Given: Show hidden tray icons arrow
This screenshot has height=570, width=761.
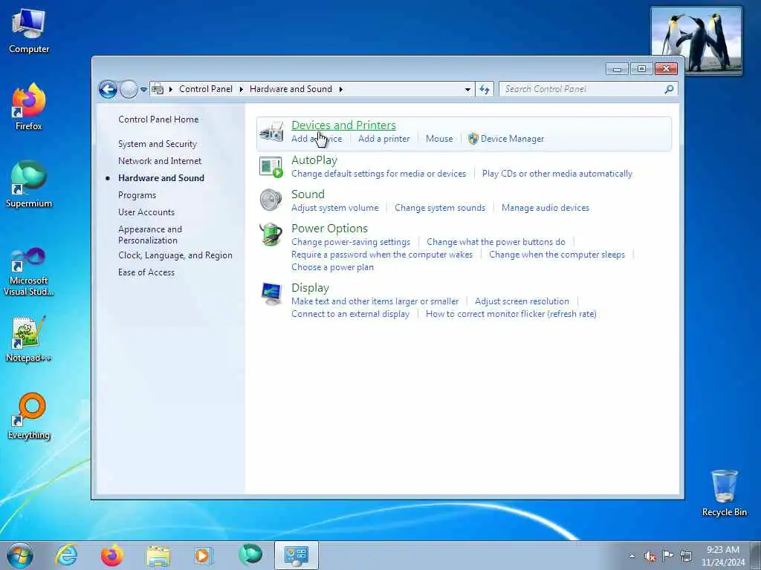Looking at the screenshot, I should point(632,556).
